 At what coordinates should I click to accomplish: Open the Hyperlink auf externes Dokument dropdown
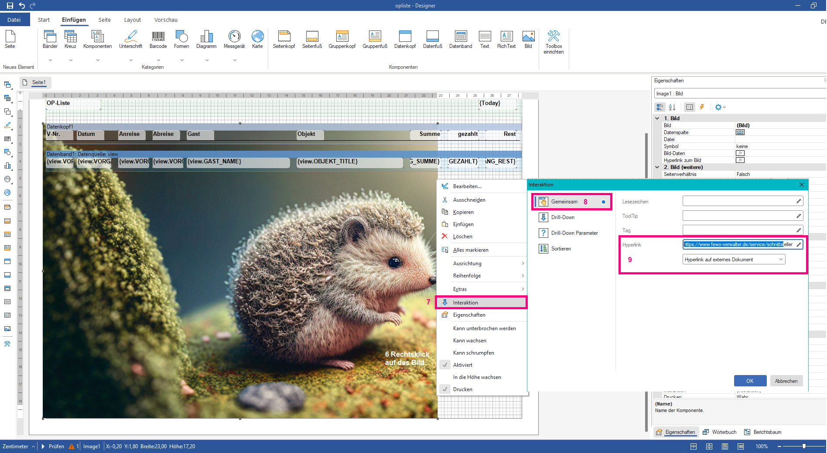734,260
